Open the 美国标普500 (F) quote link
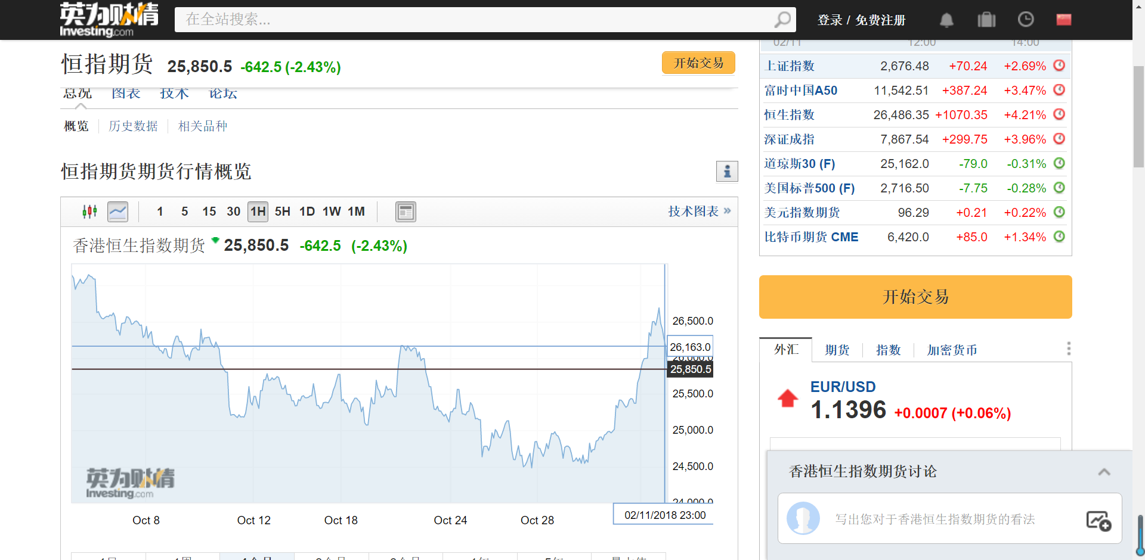1145x560 pixels. click(810, 188)
